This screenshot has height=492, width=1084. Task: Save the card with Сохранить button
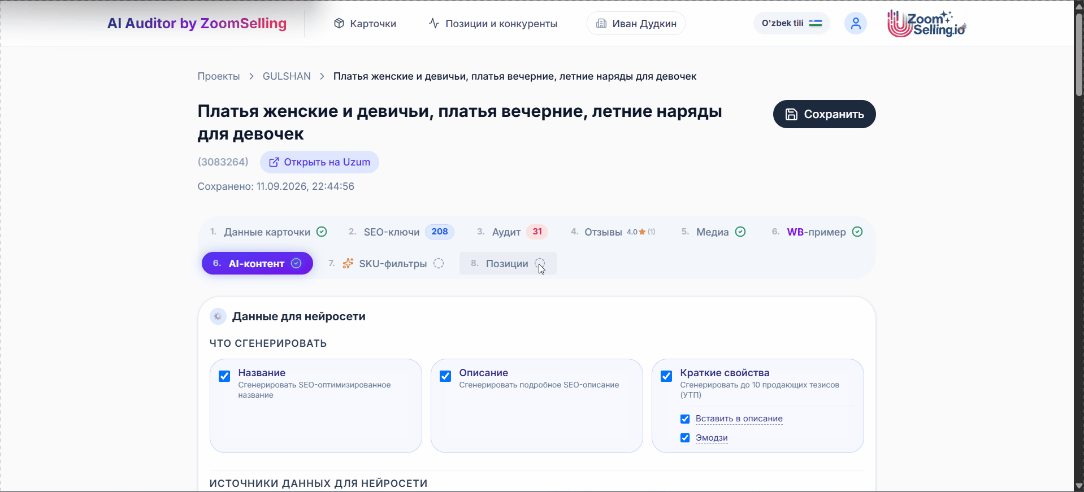pyautogui.click(x=824, y=114)
